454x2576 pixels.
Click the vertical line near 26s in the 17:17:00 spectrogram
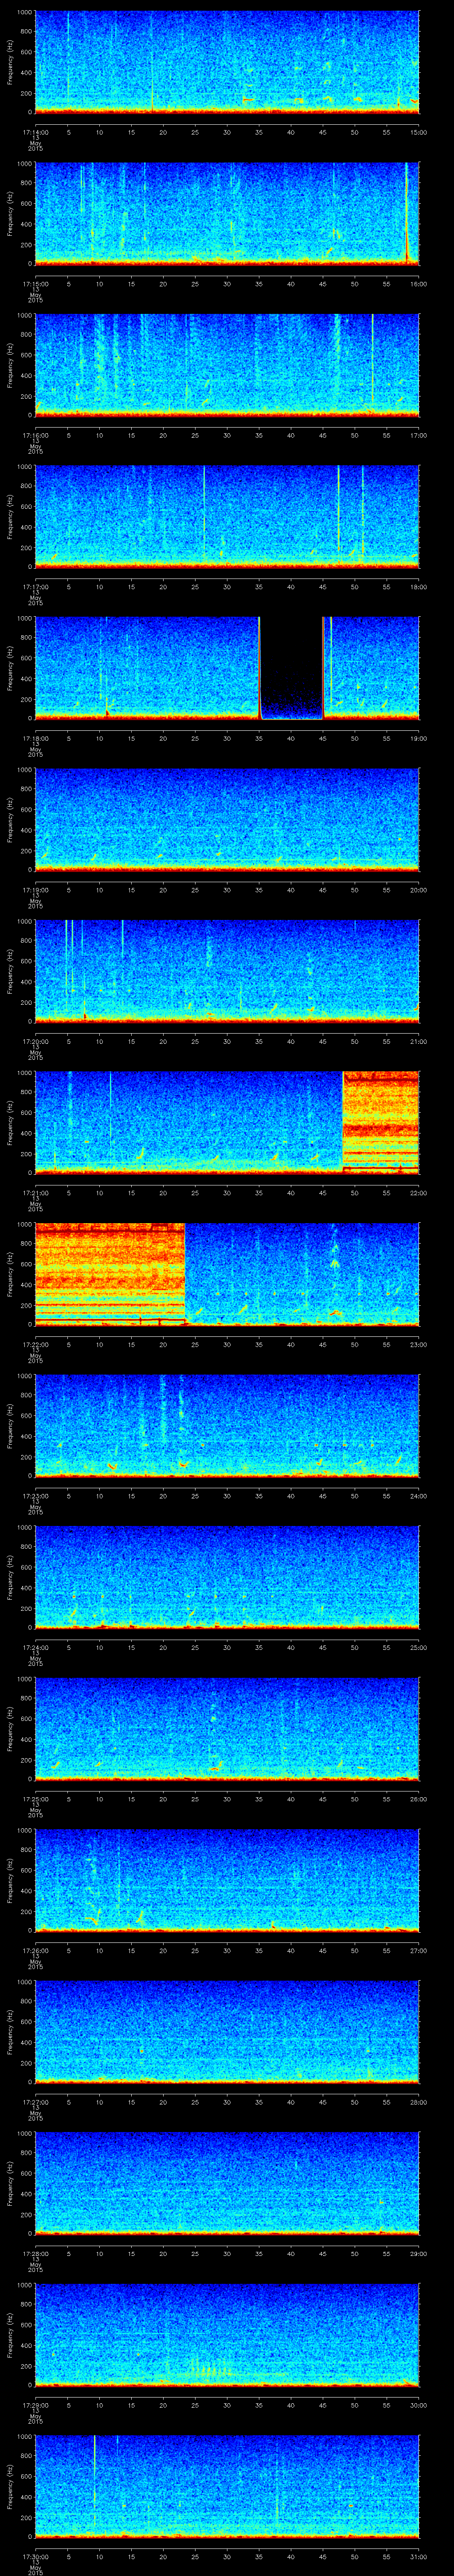204,515
